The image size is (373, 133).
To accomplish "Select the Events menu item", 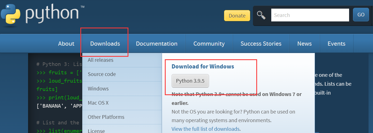I will point(336,44).
